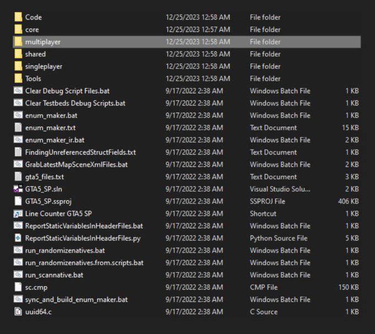Image resolution: width=375 pixels, height=334 pixels.
Task: Select the singleplayer folder name
Action: click(44, 66)
